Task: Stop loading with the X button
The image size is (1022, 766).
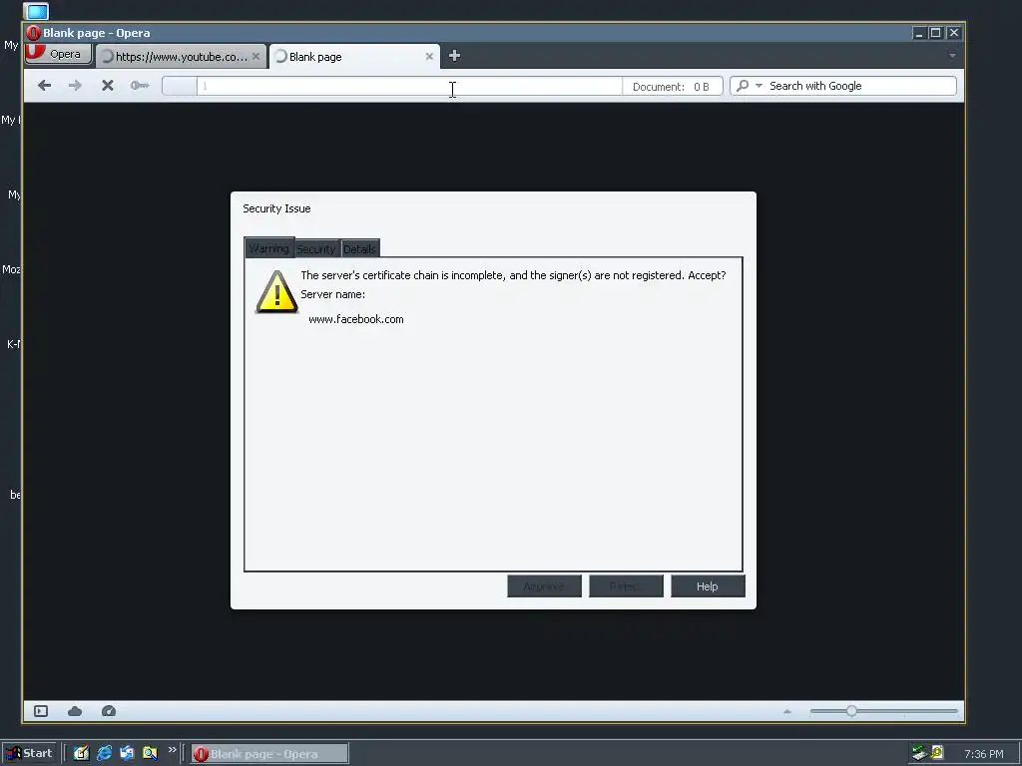Action: pos(108,86)
